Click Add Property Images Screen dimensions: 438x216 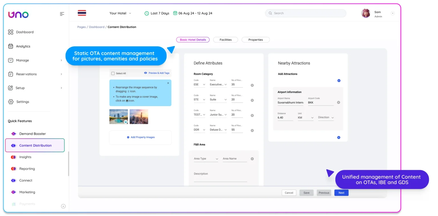[141, 137]
